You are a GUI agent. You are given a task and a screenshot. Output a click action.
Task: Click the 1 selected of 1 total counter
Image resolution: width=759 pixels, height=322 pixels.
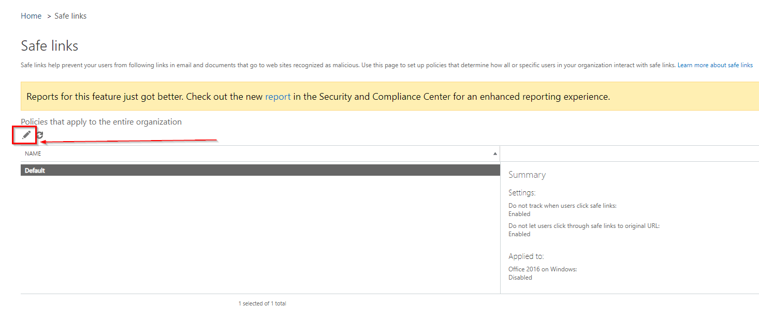click(x=261, y=303)
